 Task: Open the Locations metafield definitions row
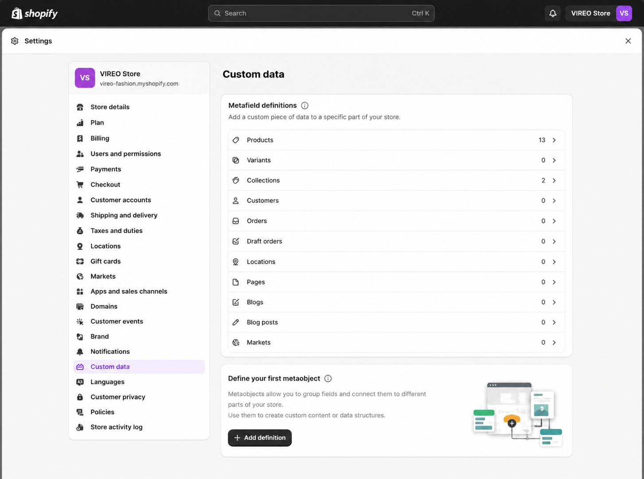[x=396, y=262]
